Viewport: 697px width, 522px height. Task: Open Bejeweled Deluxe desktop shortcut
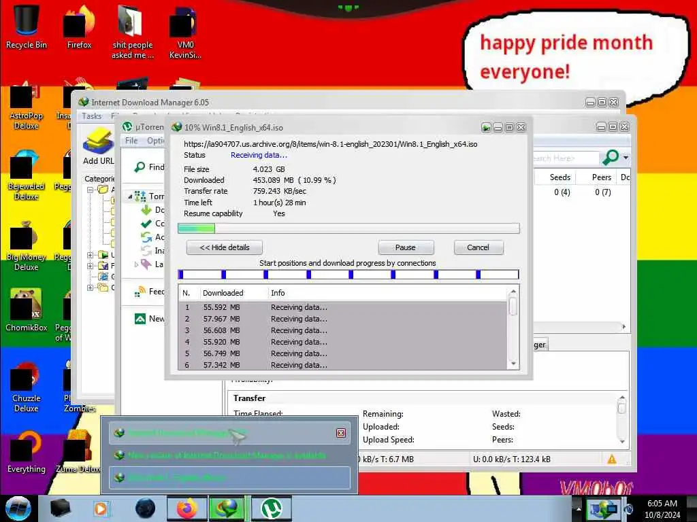coord(27,176)
